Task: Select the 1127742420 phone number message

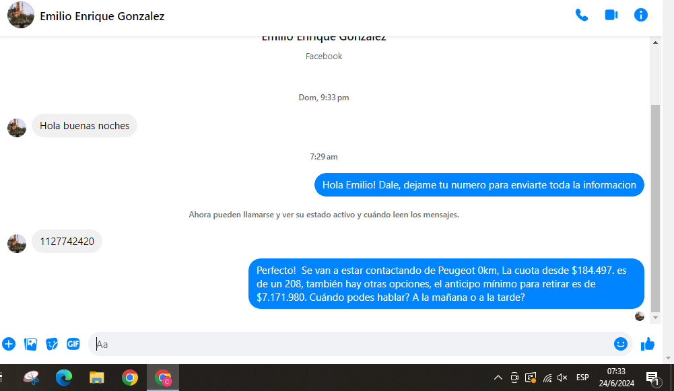Action: click(67, 242)
